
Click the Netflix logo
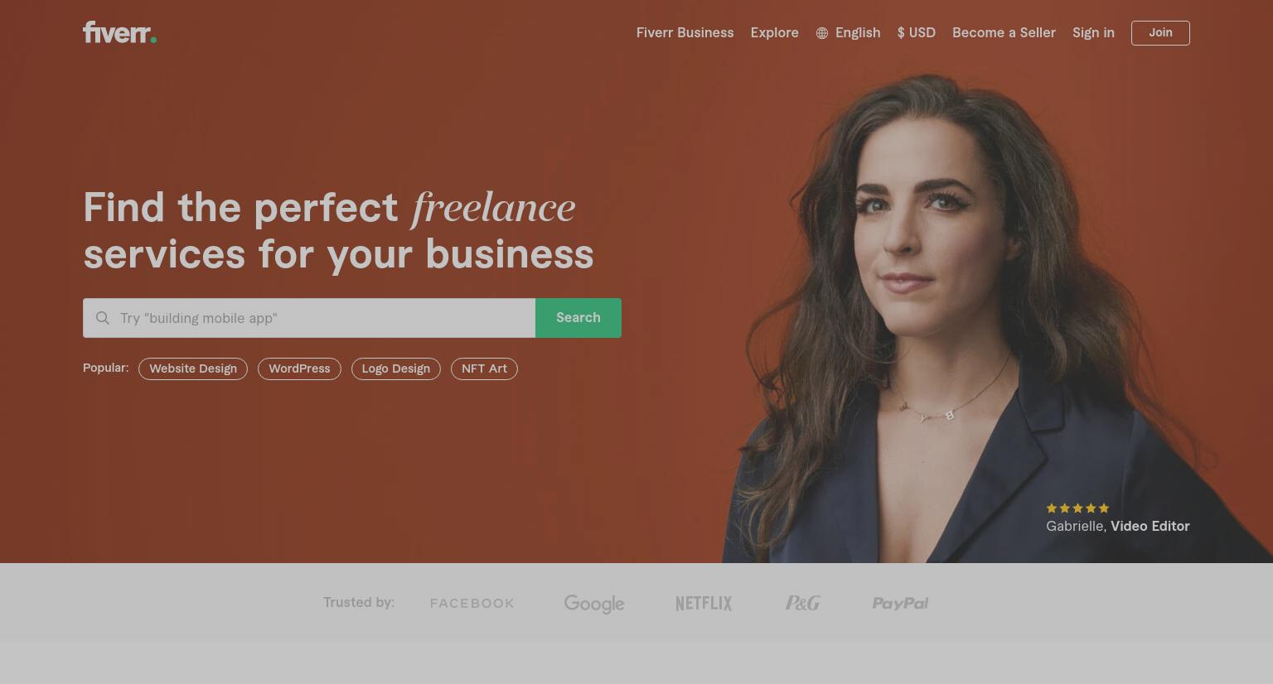pos(704,604)
